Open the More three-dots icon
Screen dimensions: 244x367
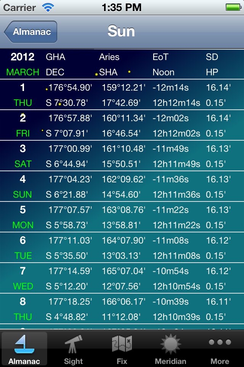tap(220, 343)
